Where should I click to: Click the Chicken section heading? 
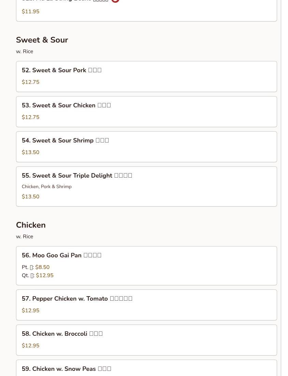[31, 225]
